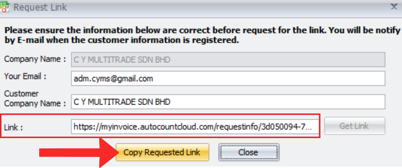This screenshot has height=168, width=402.
Task: Click the Customer Company Name label
Action: pos(35,99)
